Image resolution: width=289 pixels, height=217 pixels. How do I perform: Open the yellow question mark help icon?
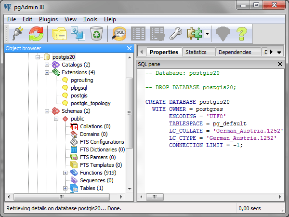(241, 34)
